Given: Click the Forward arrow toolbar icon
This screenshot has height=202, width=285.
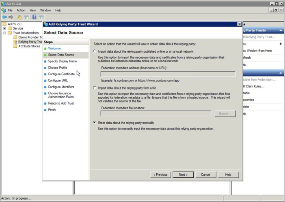Looking at the screenshot, I should [x=11, y=17].
